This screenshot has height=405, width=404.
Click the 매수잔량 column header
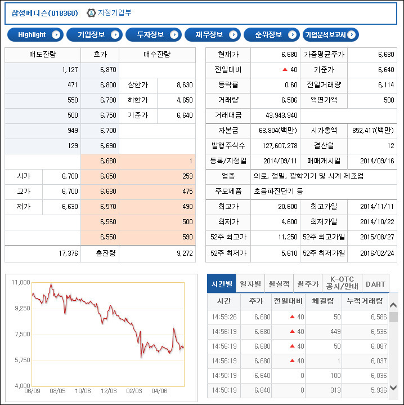157,55
